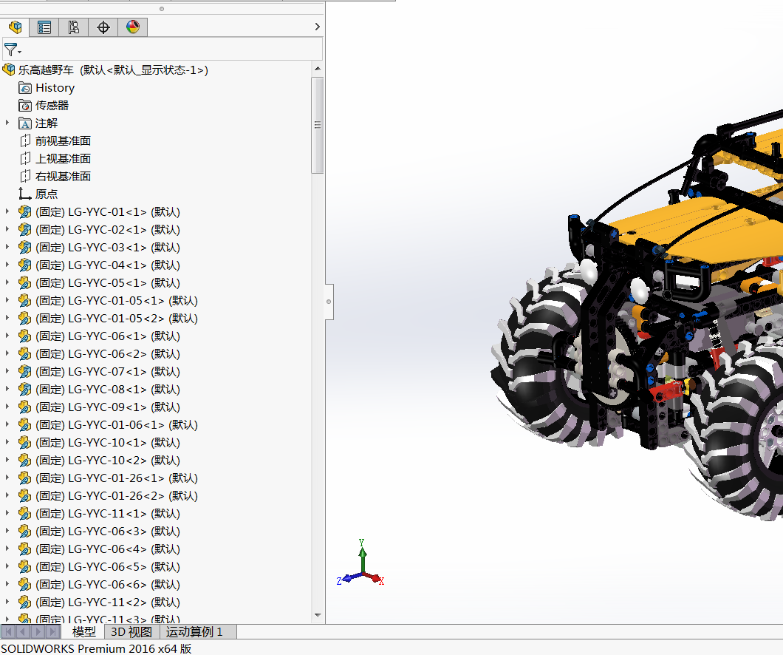This screenshot has width=783, height=655.
Task: Click the tree scrollbar down arrow
Action: 318,616
